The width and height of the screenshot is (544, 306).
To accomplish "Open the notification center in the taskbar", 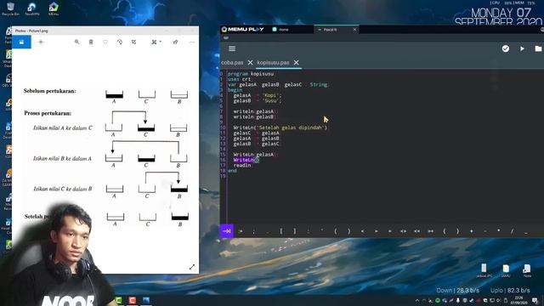I will [535, 300].
